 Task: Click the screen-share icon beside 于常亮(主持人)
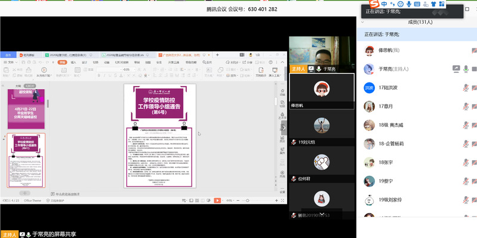pyautogui.click(x=456, y=69)
